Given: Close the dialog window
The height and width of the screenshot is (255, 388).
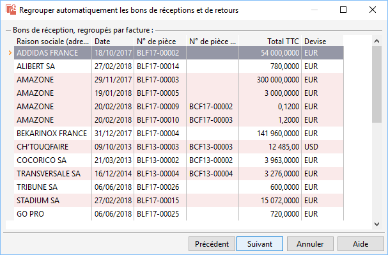Looking at the screenshot, I should coord(373,10).
